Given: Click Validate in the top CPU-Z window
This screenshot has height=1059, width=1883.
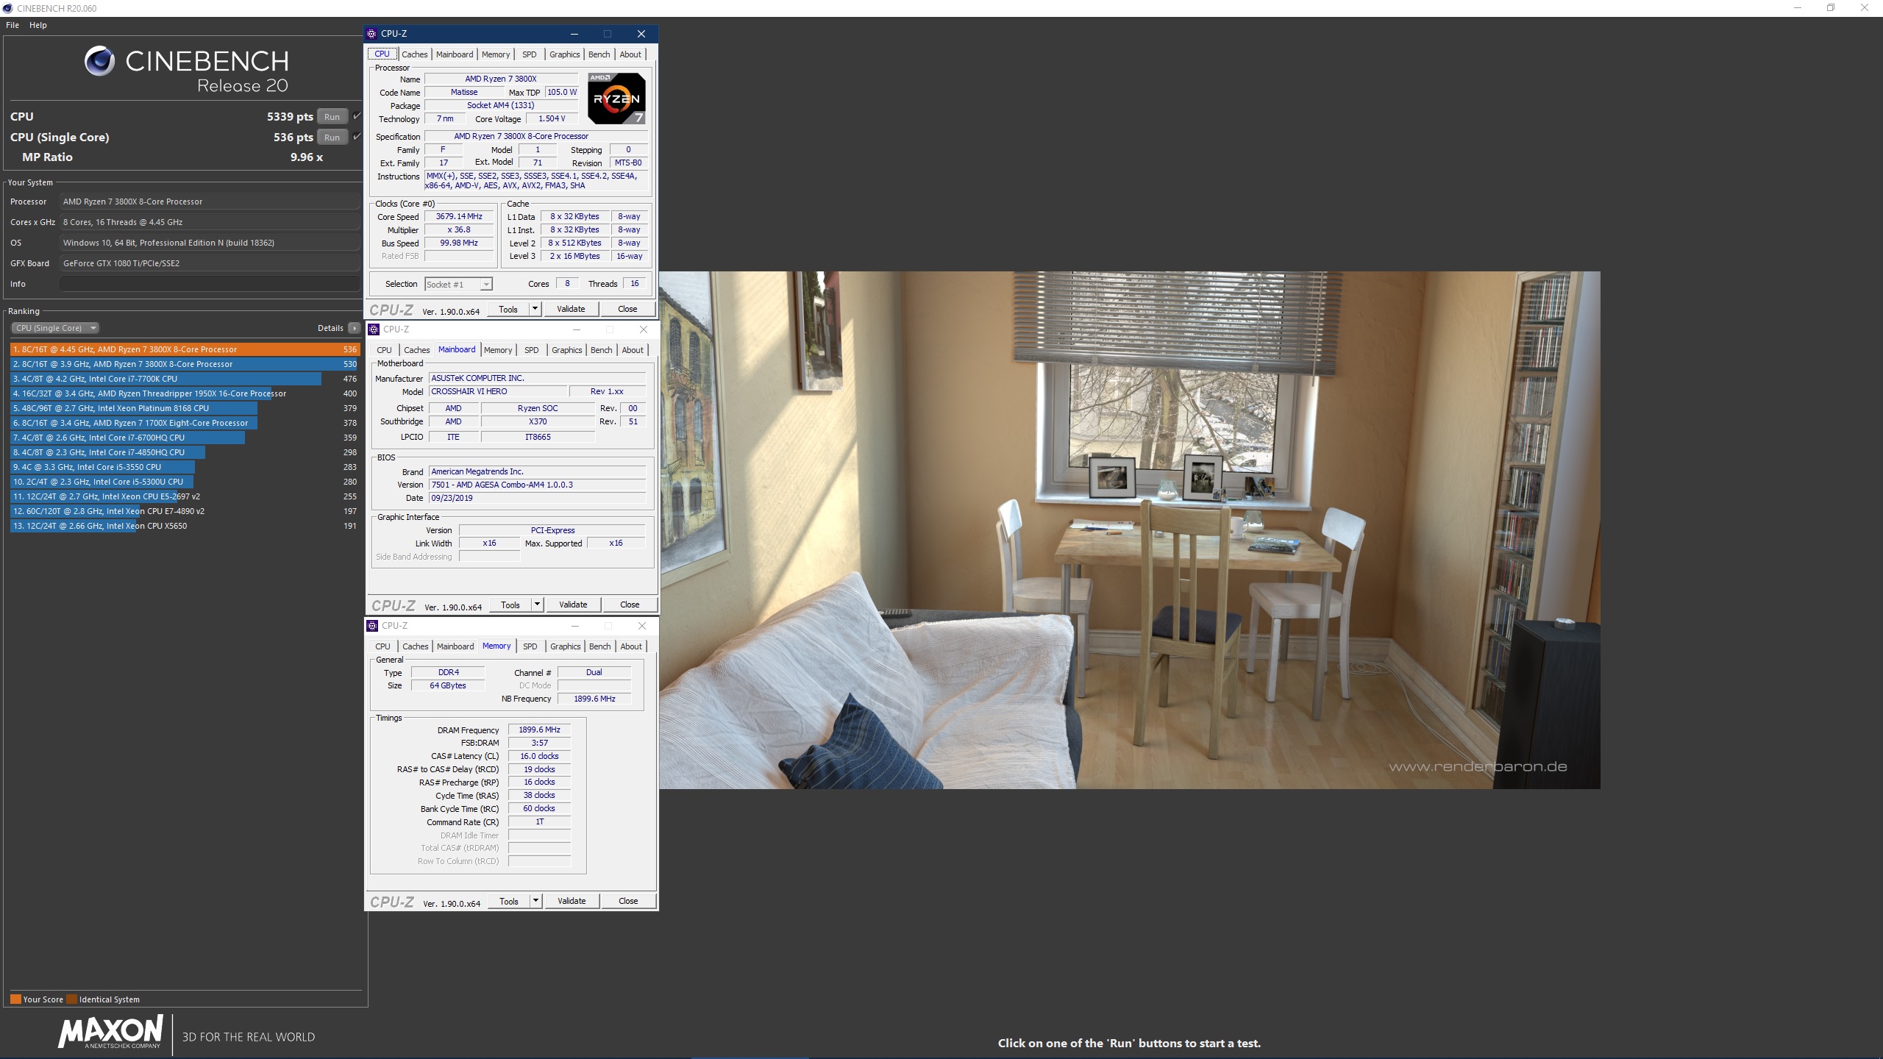Looking at the screenshot, I should pyautogui.click(x=571, y=309).
